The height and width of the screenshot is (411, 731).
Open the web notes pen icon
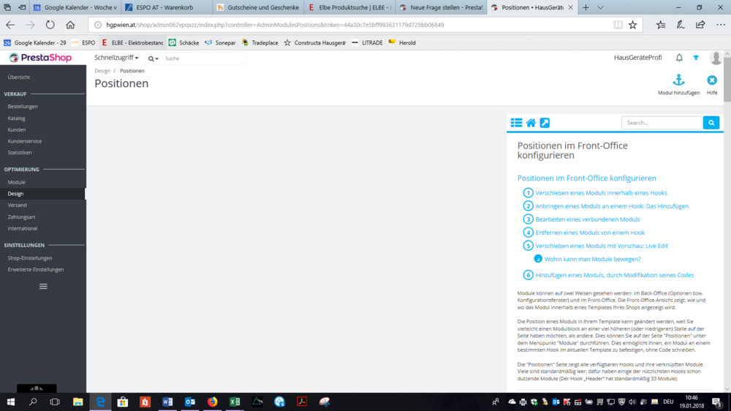681,25
